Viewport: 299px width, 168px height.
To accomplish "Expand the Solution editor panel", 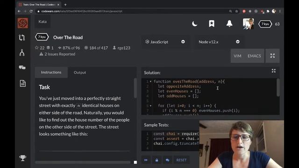I will click(274, 71).
